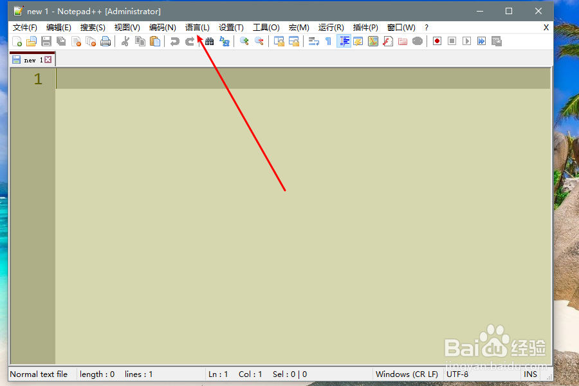This screenshot has height=386, width=579.
Task: Select the new 1 document tab
Action: (x=33, y=60)
